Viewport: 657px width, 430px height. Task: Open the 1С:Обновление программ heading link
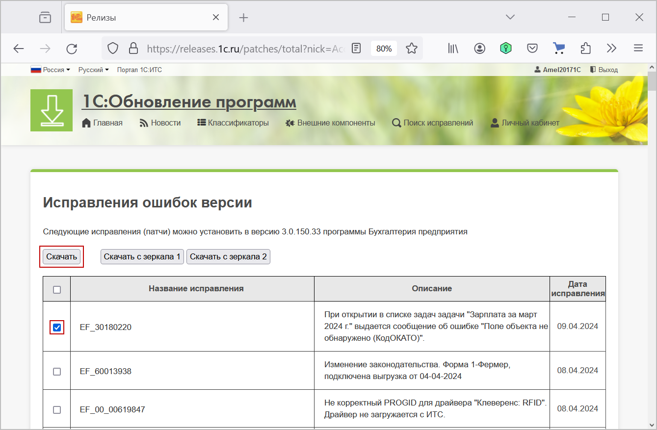(189, 102)
